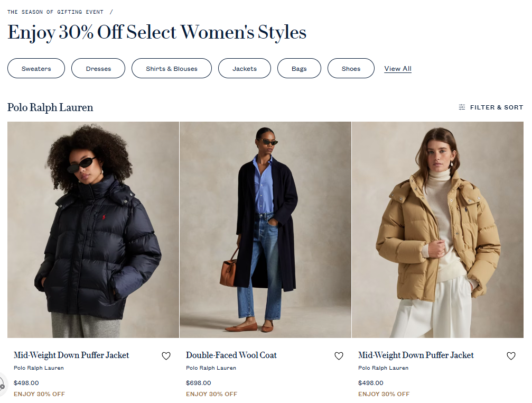
Task: Go to the Shoes category
Action: point(351,69)
